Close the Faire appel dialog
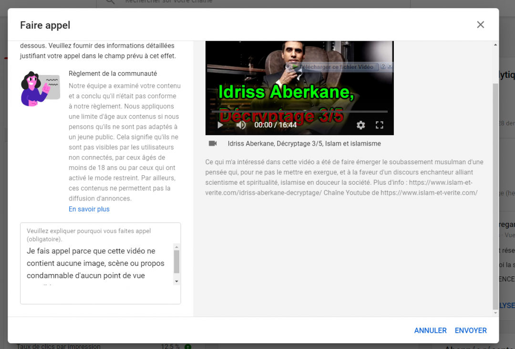This screenshot has height=349, width=515. pos(480,25)
